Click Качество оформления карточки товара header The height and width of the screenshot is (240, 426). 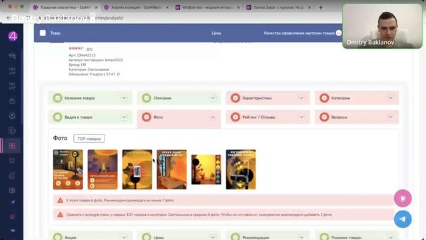pyautogui.click(x=299, y=33)
